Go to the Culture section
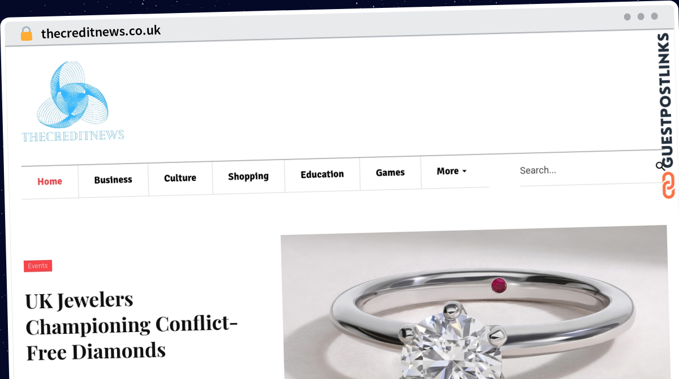 (180, 178)
